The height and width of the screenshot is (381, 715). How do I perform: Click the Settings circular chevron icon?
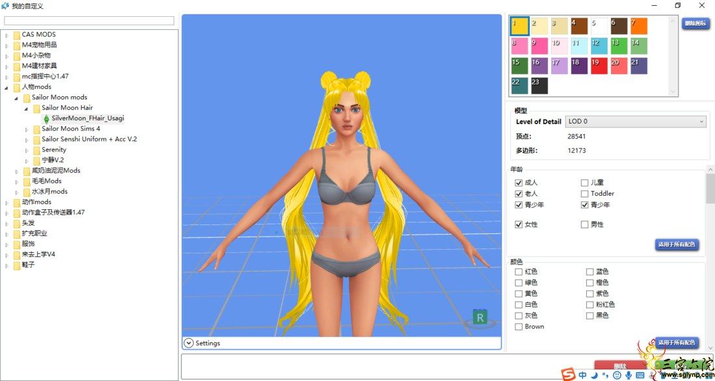tap(188, 343)
